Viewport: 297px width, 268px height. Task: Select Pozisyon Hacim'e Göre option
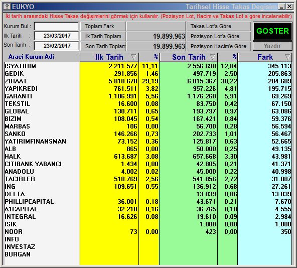point(219,46)
